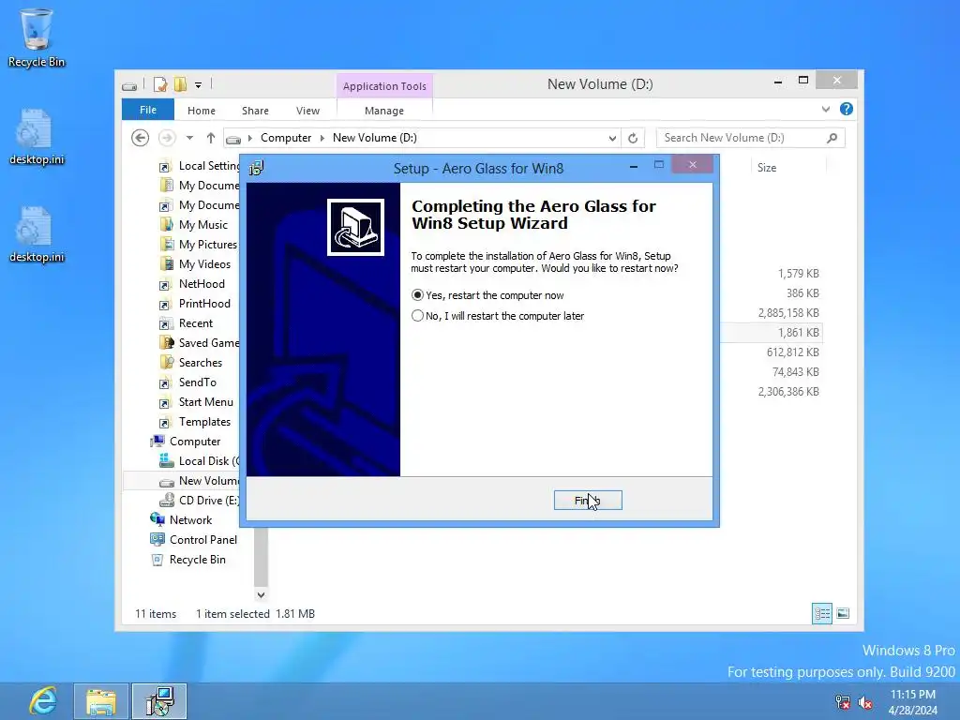Click the muted volume tray icon

click(x=865, y=702)
